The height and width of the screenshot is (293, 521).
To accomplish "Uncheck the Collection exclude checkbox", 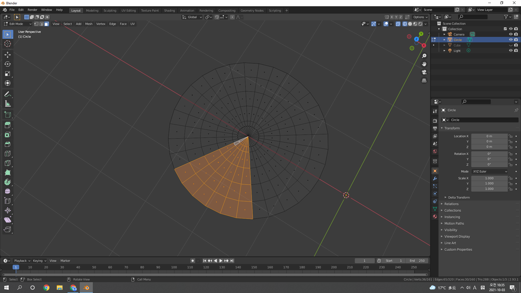I will [x=505, y=29].
